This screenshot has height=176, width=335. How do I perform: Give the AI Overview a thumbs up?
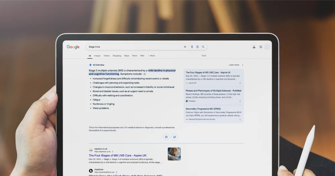pos(166,137)
